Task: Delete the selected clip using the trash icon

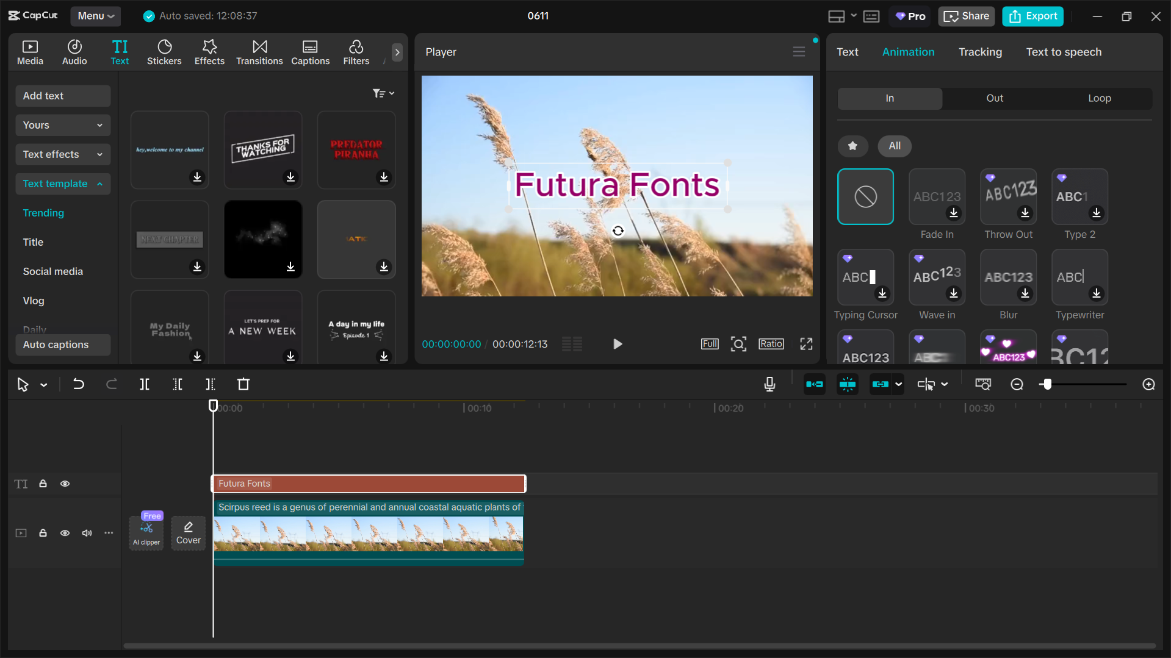Action: click(x=243, y=384)
